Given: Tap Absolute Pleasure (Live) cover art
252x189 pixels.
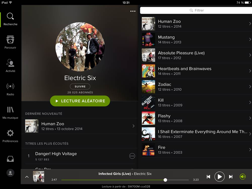Looking at the screenshot, I should pos(148,55).
